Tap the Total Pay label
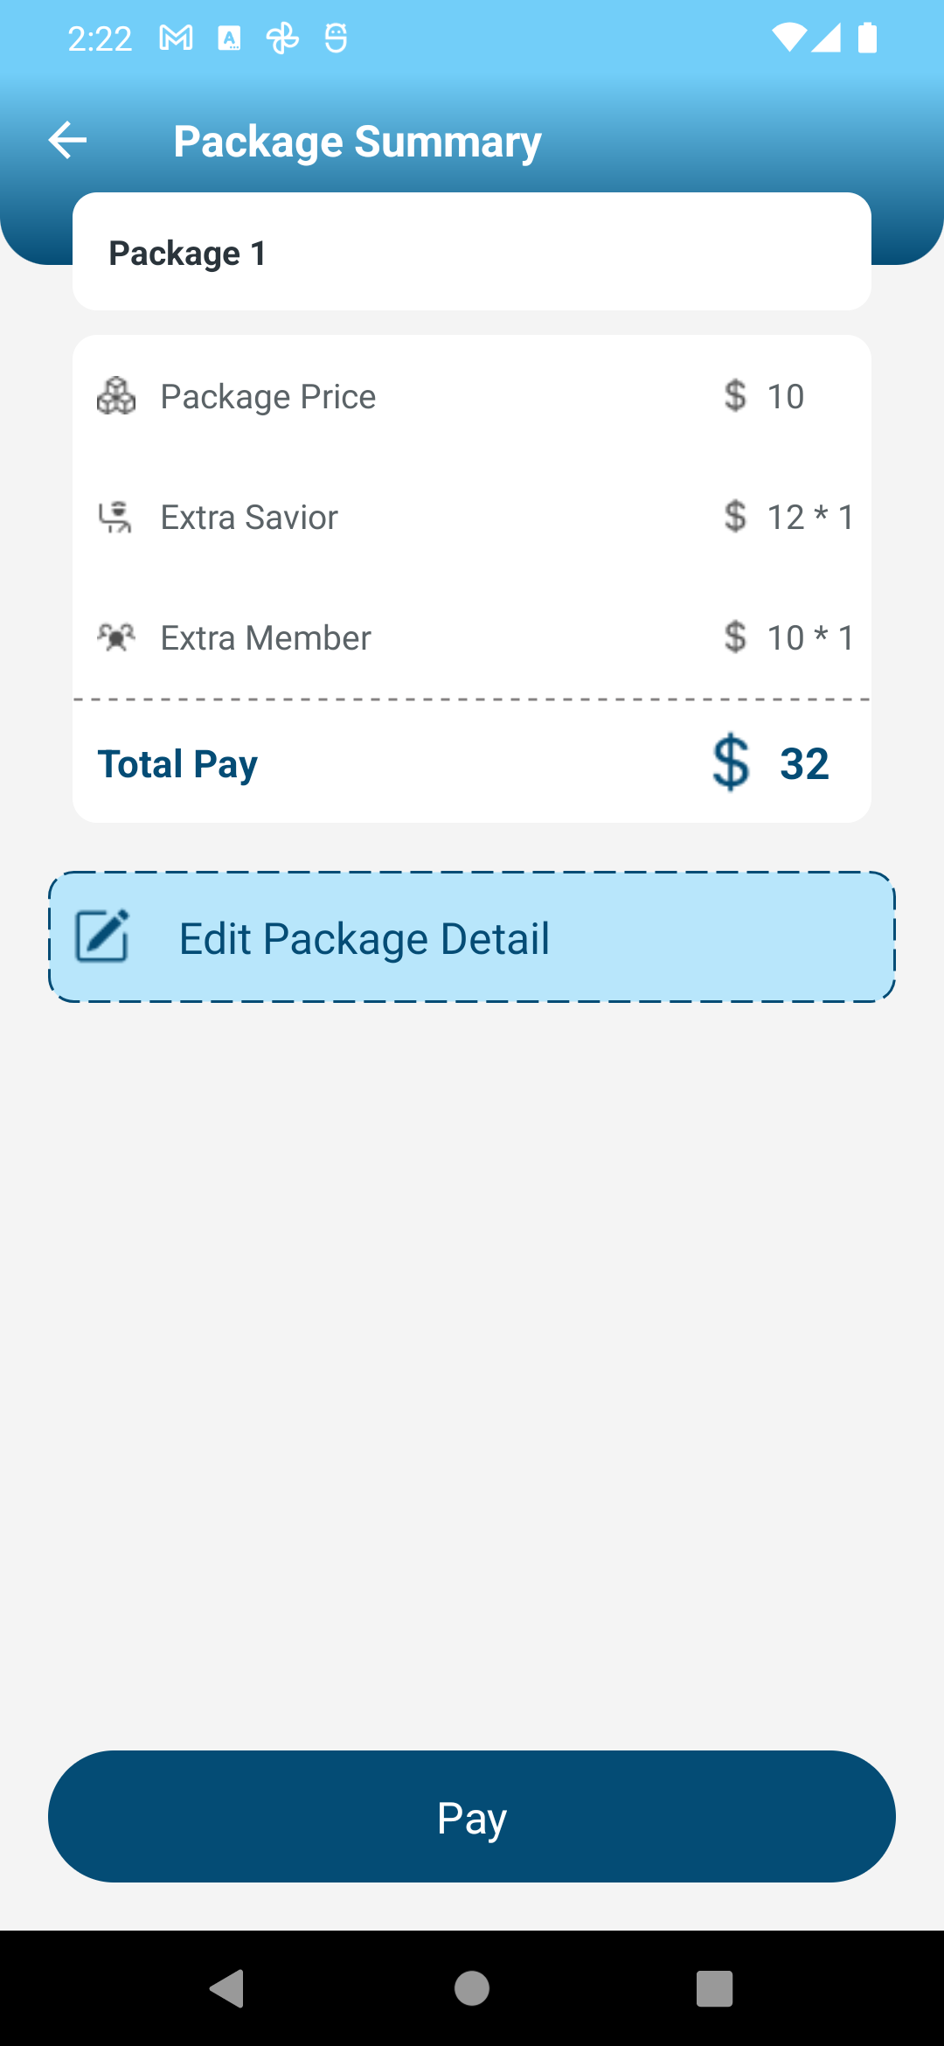This screenshot has height=2046, width=944. point(177,764)
